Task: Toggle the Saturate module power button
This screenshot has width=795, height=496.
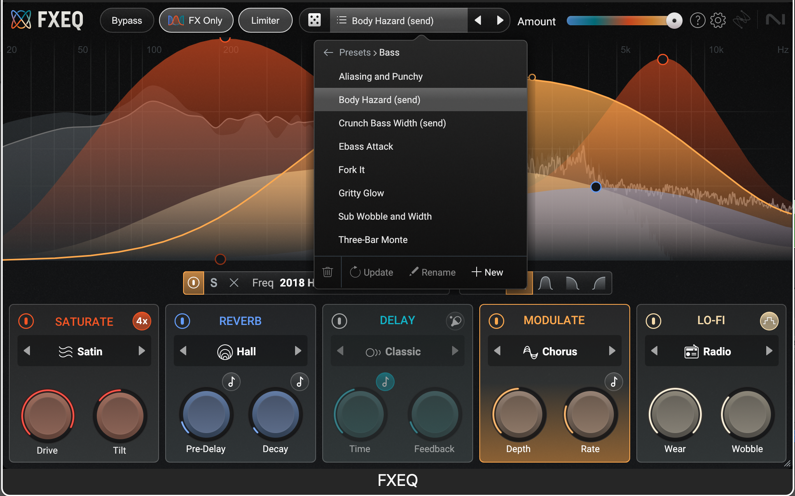Action: [x=26, y=321]
